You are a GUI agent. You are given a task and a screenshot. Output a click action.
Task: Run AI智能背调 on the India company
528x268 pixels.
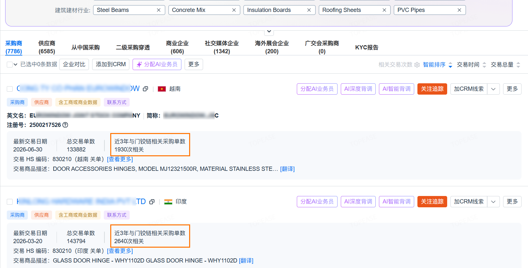pos(396,201)
